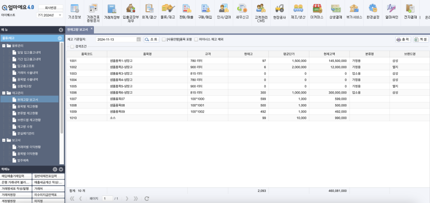Screen dimensions: 430x203
Task: Sort by the 현재고 column header
Action: pos(248,54)
